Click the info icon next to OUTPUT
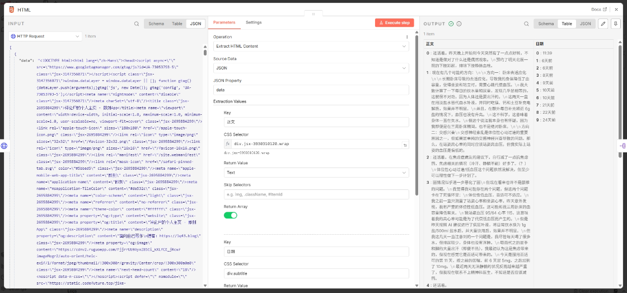The height and width of the screenshot is (293, 627). pyautogui.click(x=459, y=24)
